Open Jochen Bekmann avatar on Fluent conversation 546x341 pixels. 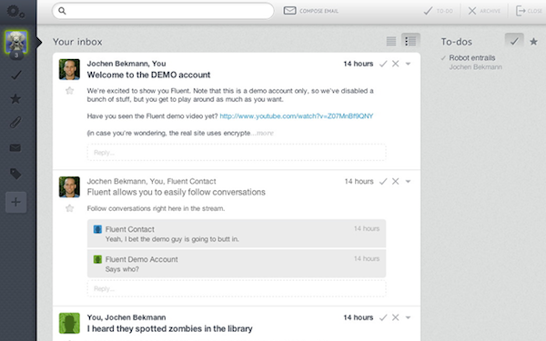(x=69, y=186)
